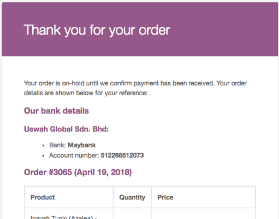Image resolution: width=279 pixels, height=219 pixels.
Task: Open the "Order #3065" heading link
Action: (48, 172)
